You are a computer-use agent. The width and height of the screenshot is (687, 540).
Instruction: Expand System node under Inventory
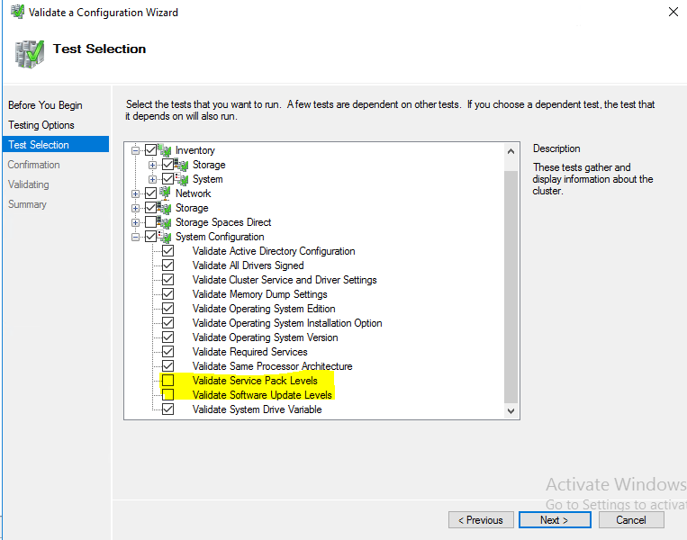152,180
